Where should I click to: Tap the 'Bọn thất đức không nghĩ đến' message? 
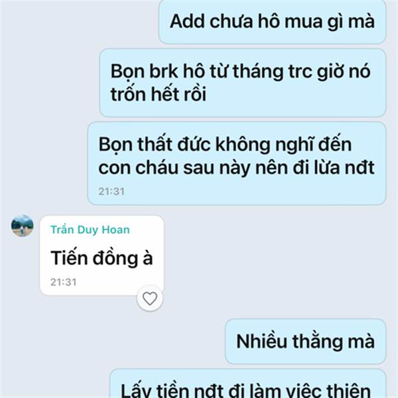click(x=237, y=163)
